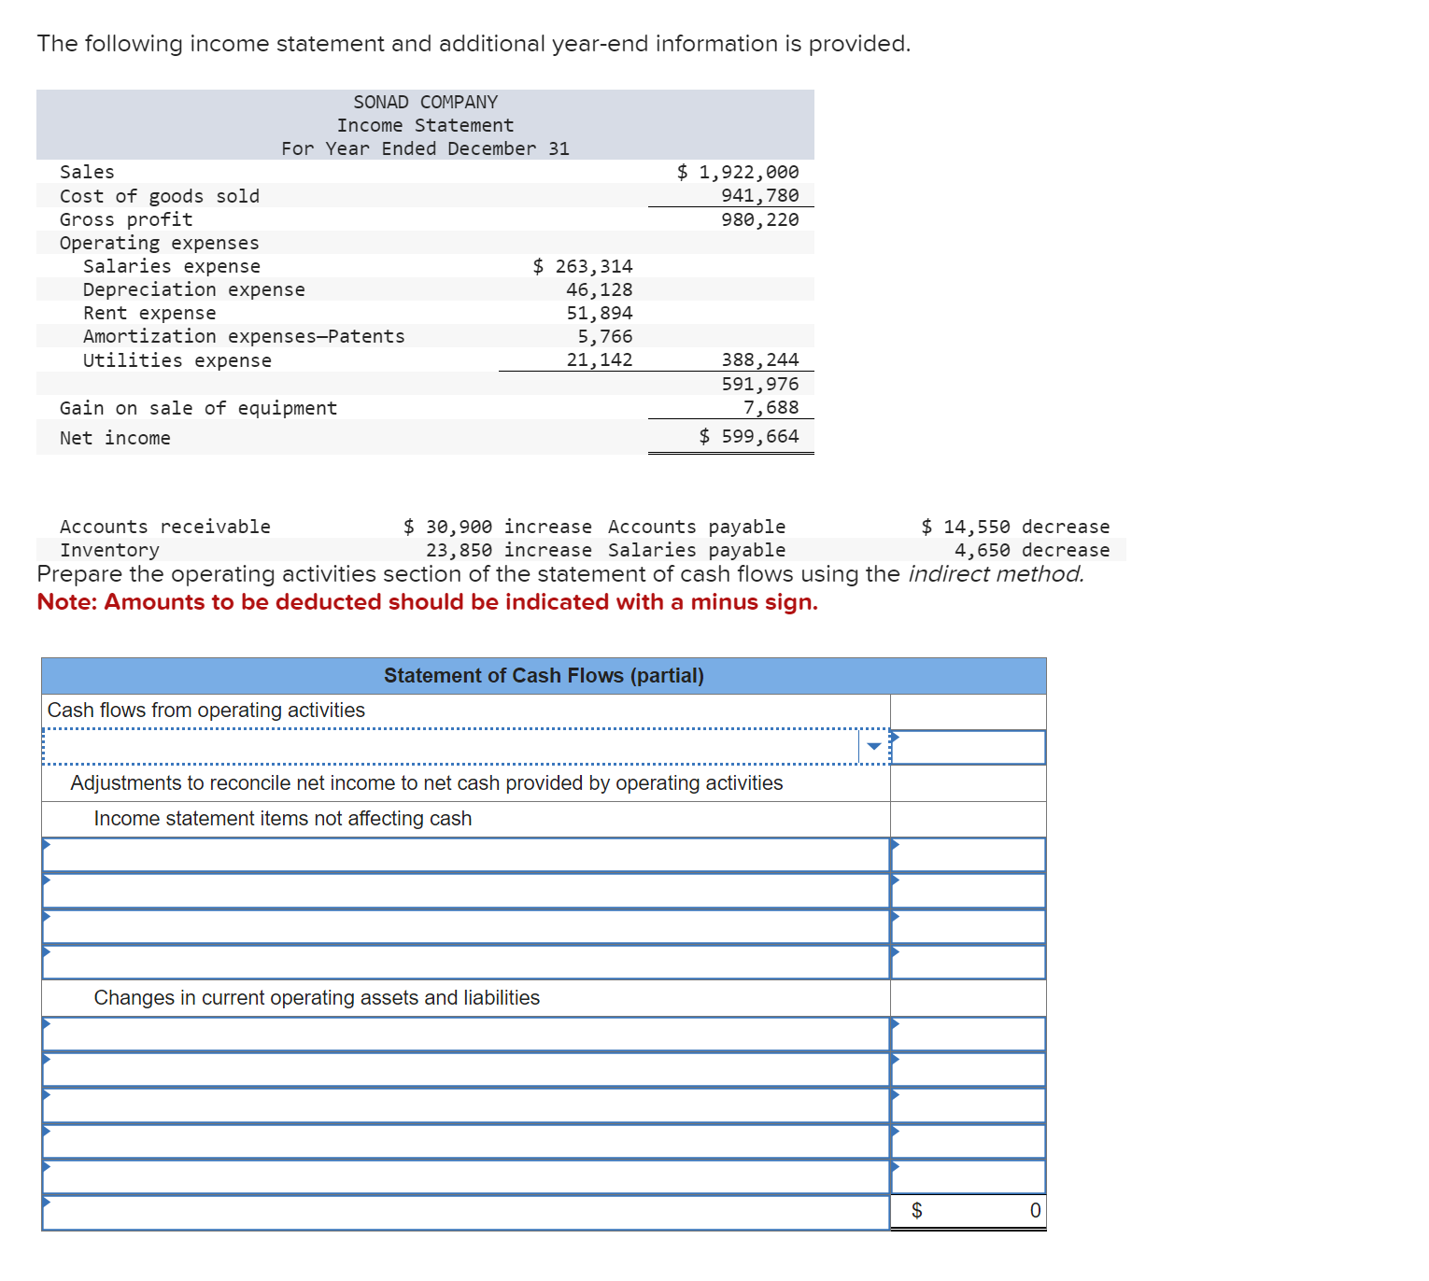Click Utilities expense value 21,142
The image size is (1429, 1281).
click(599, 359)
